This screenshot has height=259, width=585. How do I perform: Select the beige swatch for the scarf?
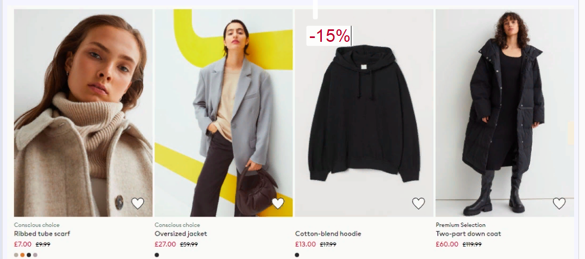[x=16, y=255]
